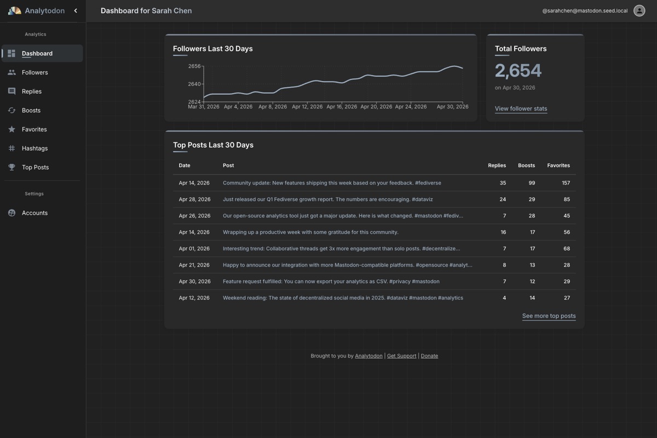Click the Top Posts trophy icon
Screen dimensions: 657x438
11,167
